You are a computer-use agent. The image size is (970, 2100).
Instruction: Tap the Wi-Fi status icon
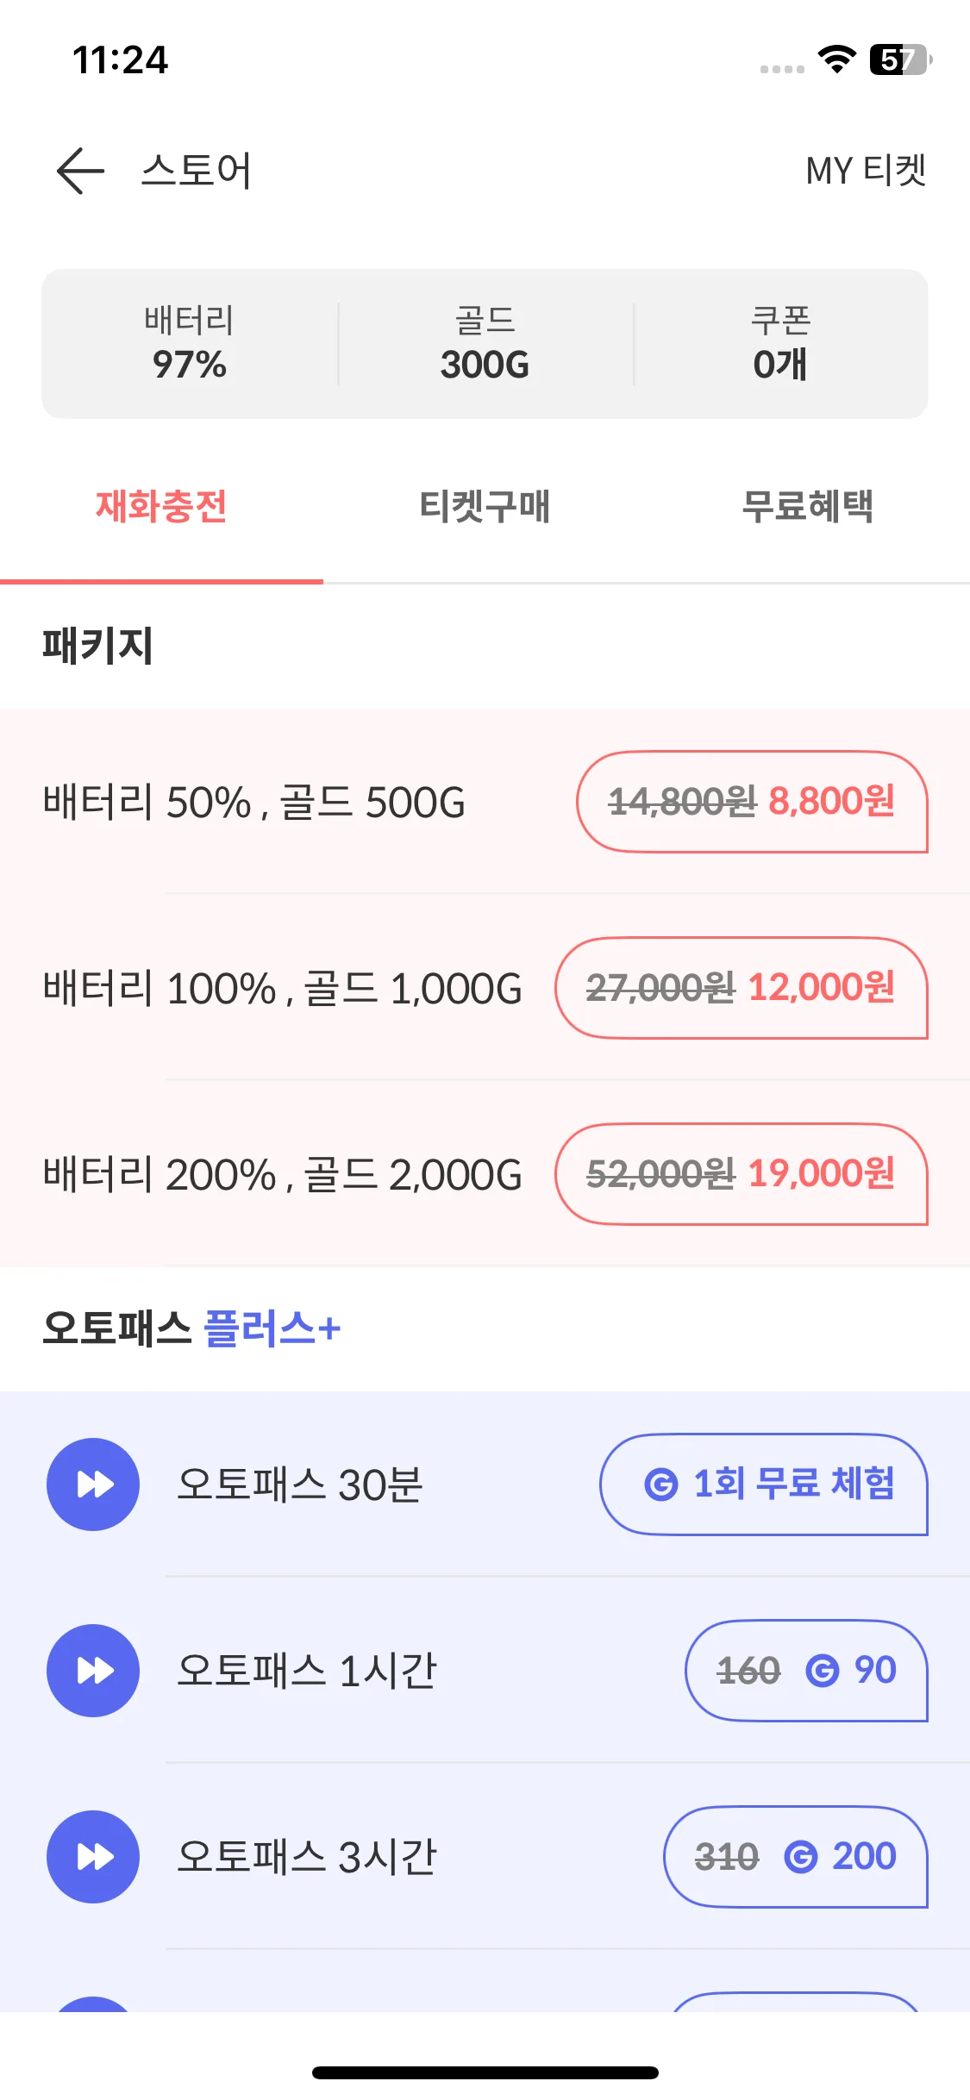835,59
